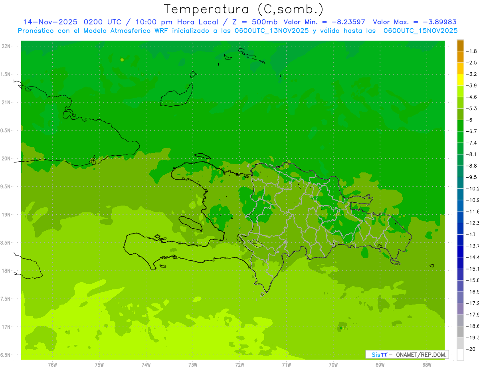
Task: Click the 'Valor Max. = -3.89983' text
Action: coord(415,22)
